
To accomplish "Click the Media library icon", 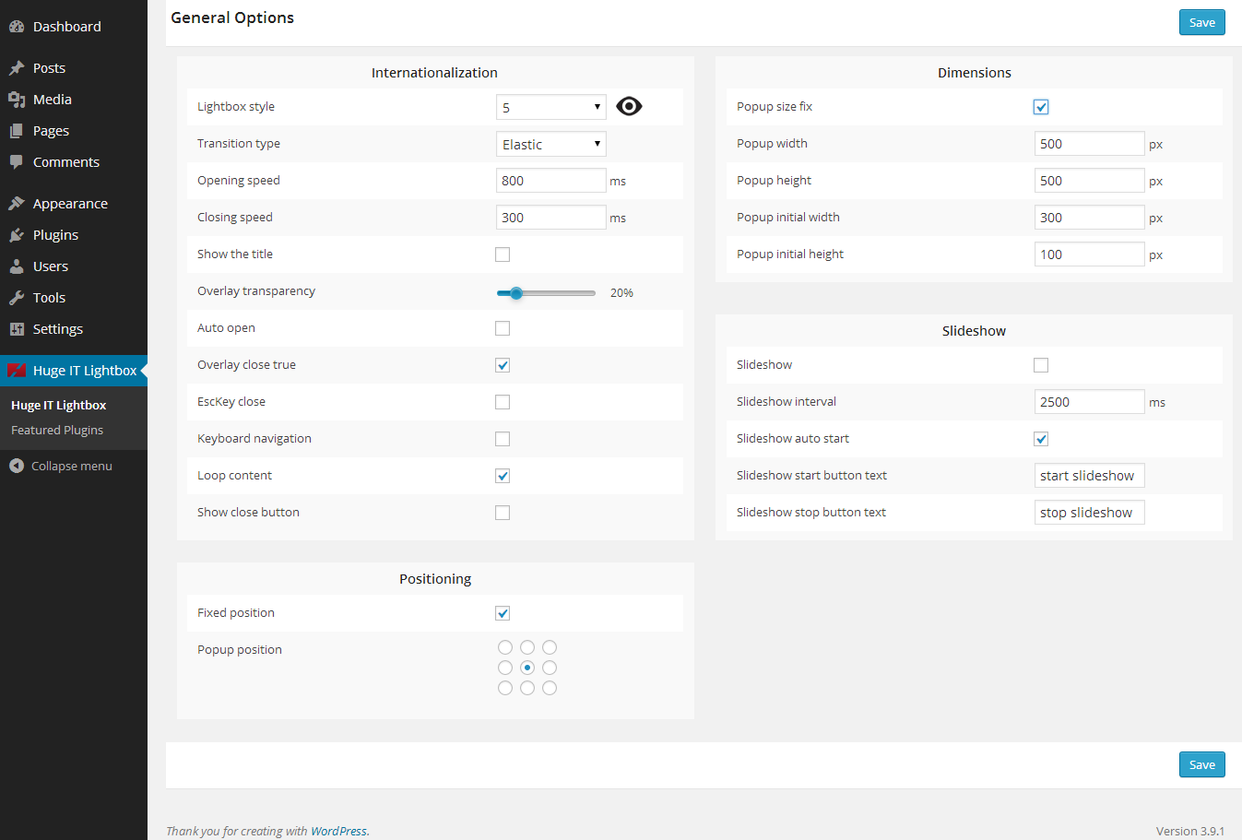I will (17, 100).
